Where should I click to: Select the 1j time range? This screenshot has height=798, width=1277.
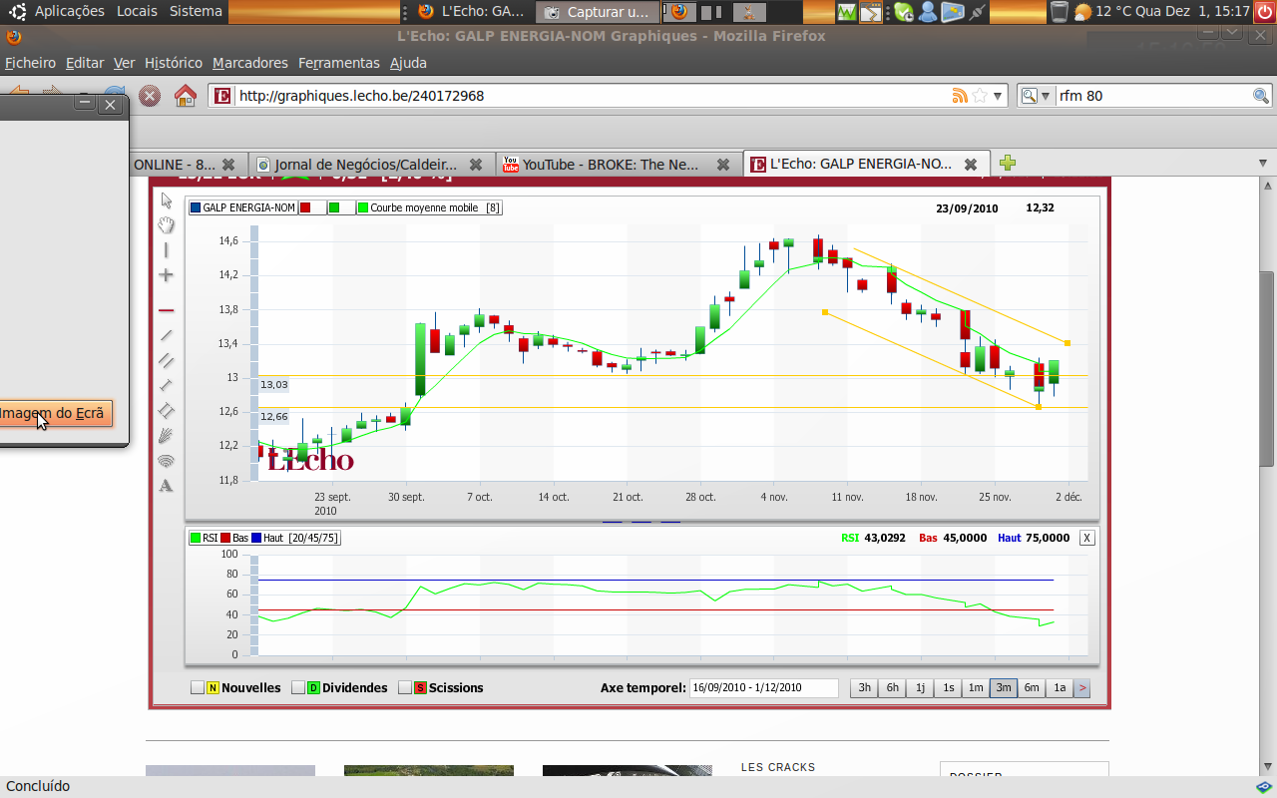[921, 687]
